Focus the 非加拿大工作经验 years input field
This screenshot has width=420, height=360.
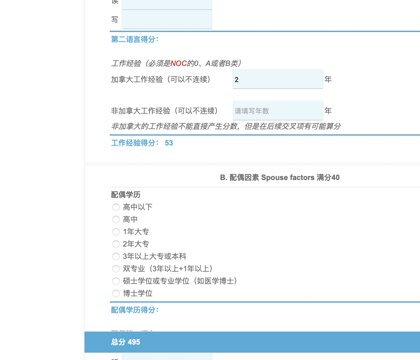click(278, 111)
